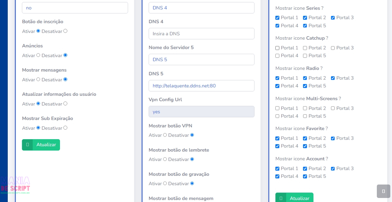Uncheck Portal 3 for Radio icon

333,78
